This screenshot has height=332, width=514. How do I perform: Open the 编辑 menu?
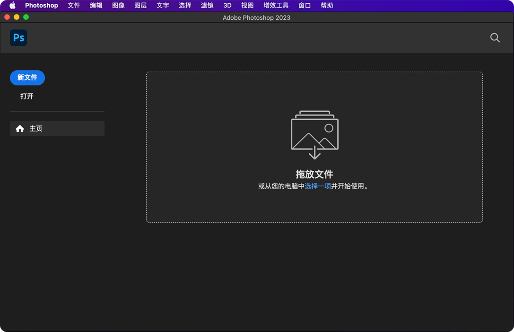[x=96, y=6]
